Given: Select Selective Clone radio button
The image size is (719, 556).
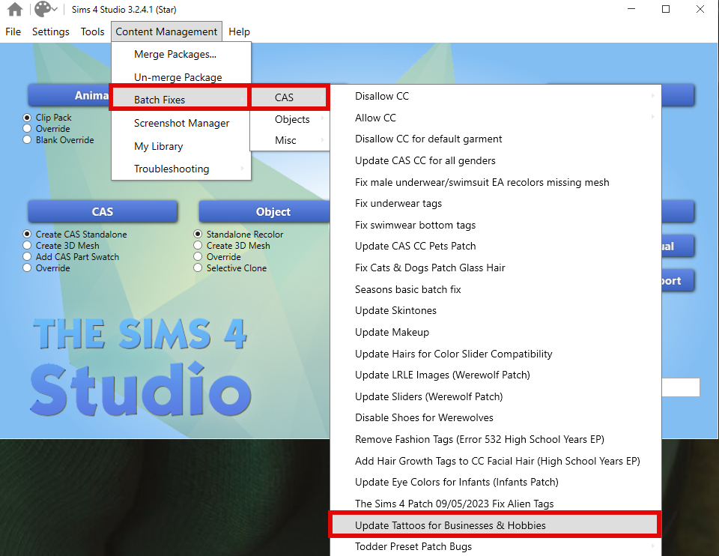Looking at the screenshot, I should click(x=198, y=268).
